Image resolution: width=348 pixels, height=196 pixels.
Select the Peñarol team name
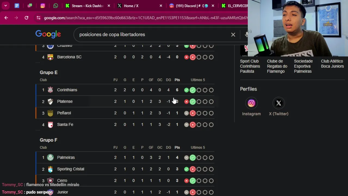tap(64, 113)
